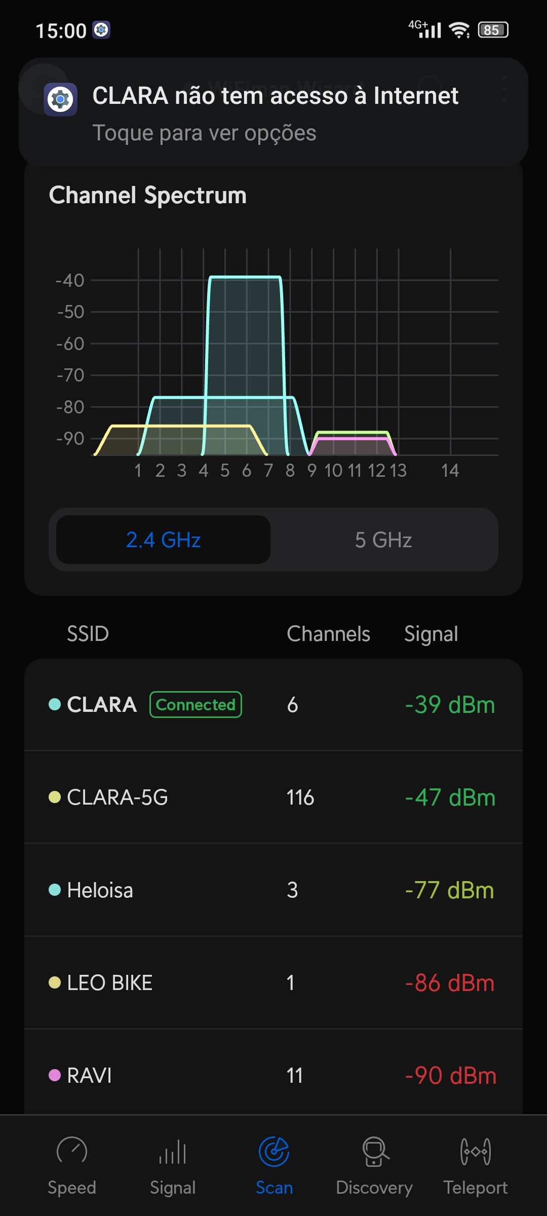Image resolution: width=547 pixels, height=1216 pixels.
Task: Open the Speed test tab icon
Action: click(72, 1151)
